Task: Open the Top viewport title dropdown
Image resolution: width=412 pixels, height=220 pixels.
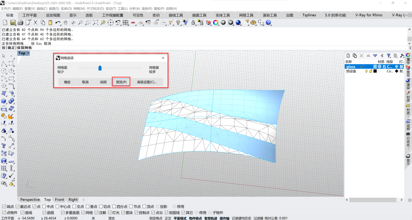Action: click(28, 53)
